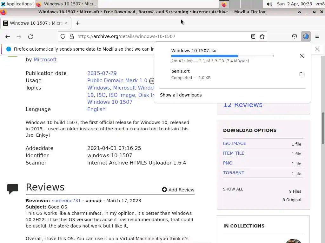The width and height of the screenshot is (325, 243).
Task: Click the IN COLLECTIONS heading
Action: [x=244, y=226]
